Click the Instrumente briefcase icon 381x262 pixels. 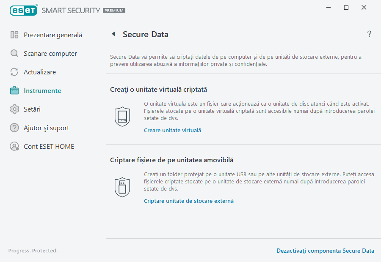(x=14, y=90)
